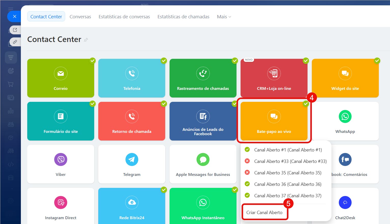The width and height of the screenshot is (390, 224).
Task: Select the WhatsApp connector icon
Action: coord(345,117)
